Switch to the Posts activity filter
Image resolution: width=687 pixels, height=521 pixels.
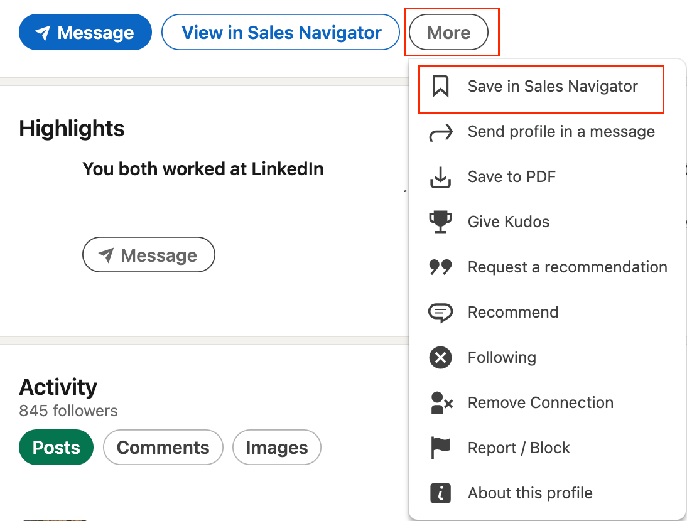(56, 448)
